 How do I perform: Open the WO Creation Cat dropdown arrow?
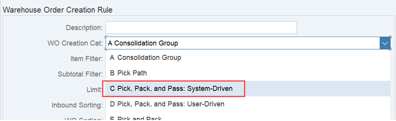point(385,43)
